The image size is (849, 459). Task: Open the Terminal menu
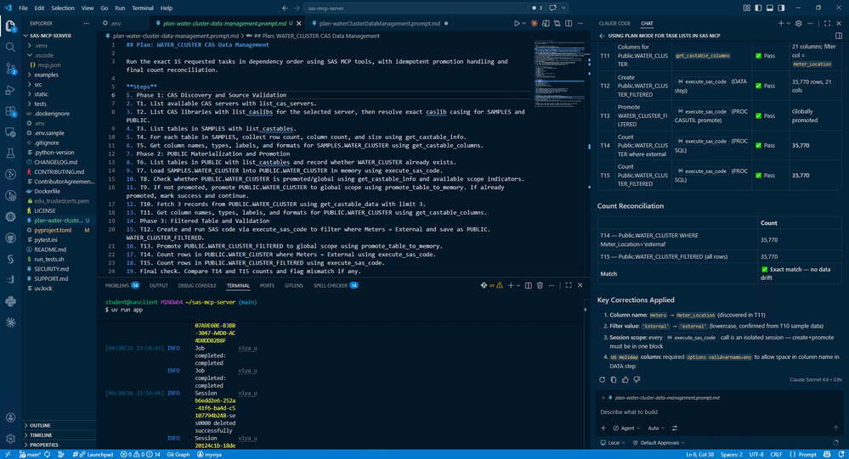[143, 8]
